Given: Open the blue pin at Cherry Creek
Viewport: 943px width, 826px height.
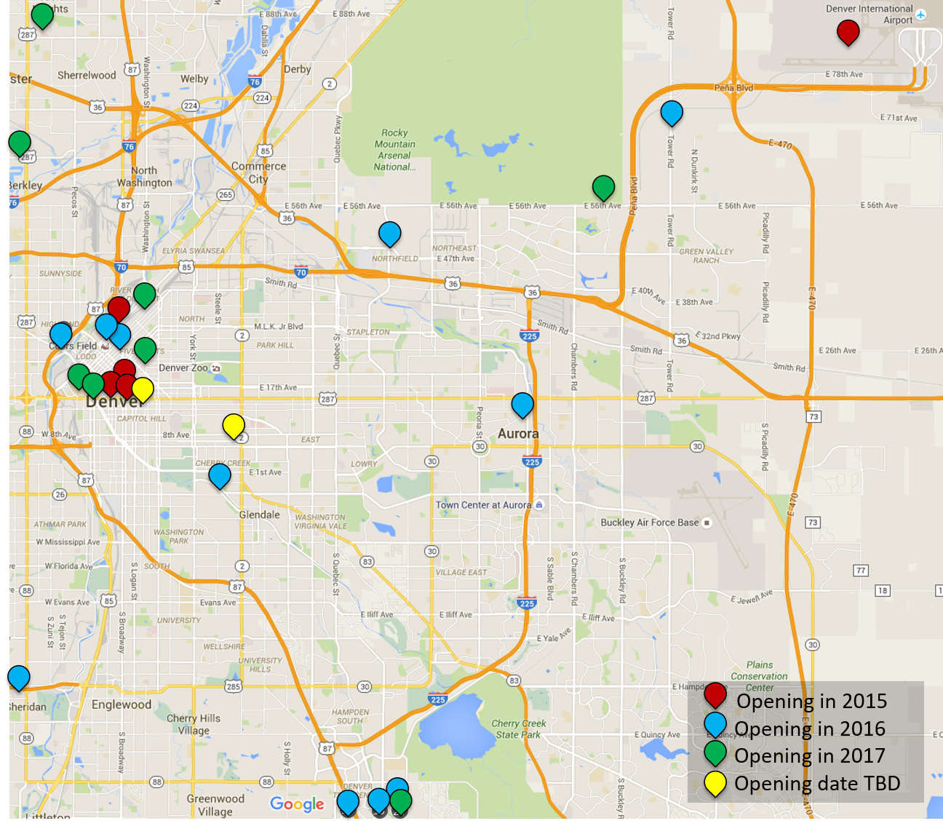Looking at the screenshot, I should [219, 474].
